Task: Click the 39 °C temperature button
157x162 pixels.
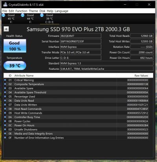Action: click(x=15, y=66)
